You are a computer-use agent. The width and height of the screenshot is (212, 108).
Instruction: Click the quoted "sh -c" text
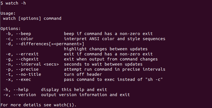[x=154, y=79]
